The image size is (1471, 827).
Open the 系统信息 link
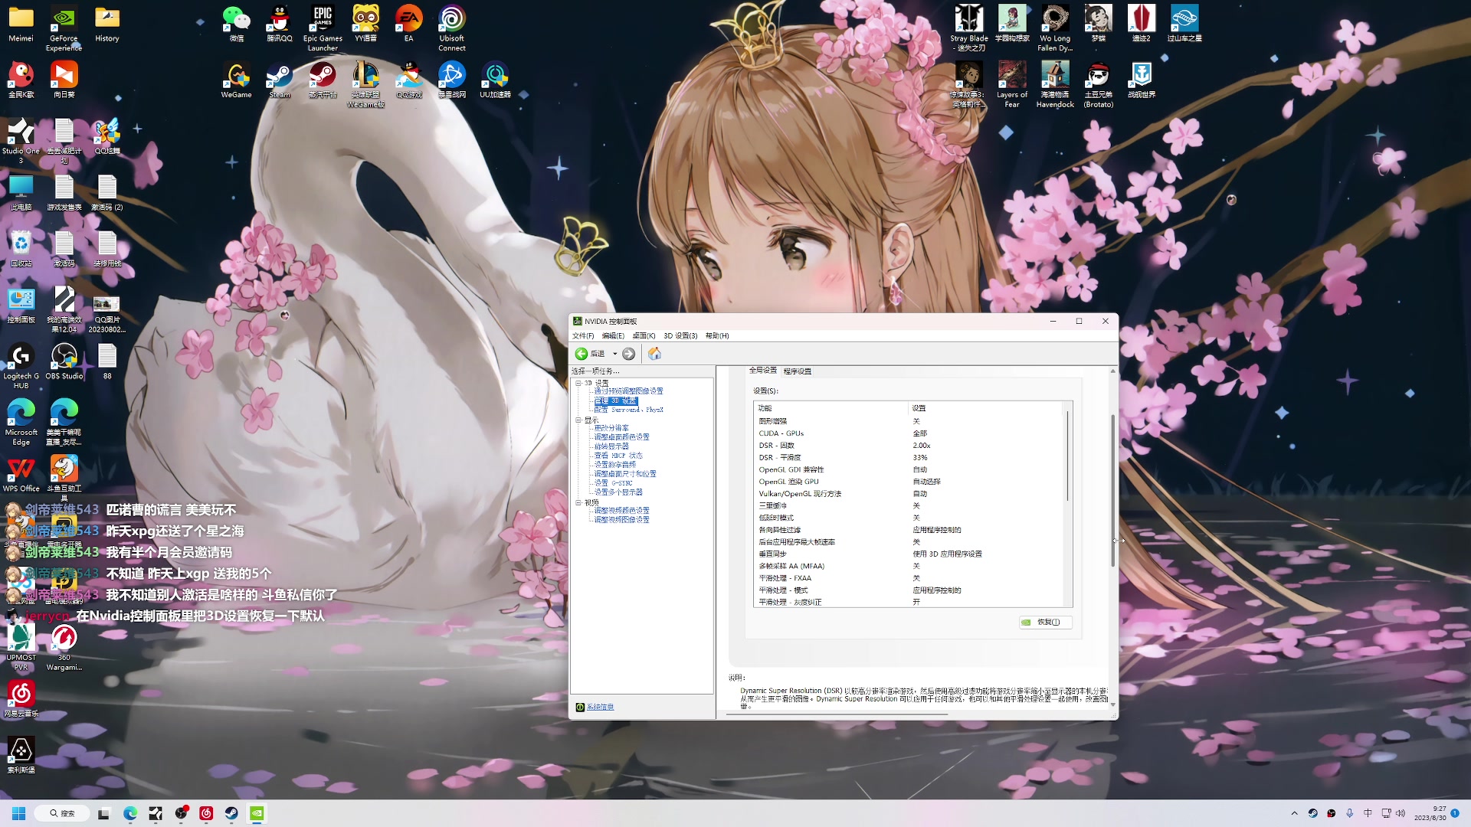pyautogui.click(x=600, y=708)
